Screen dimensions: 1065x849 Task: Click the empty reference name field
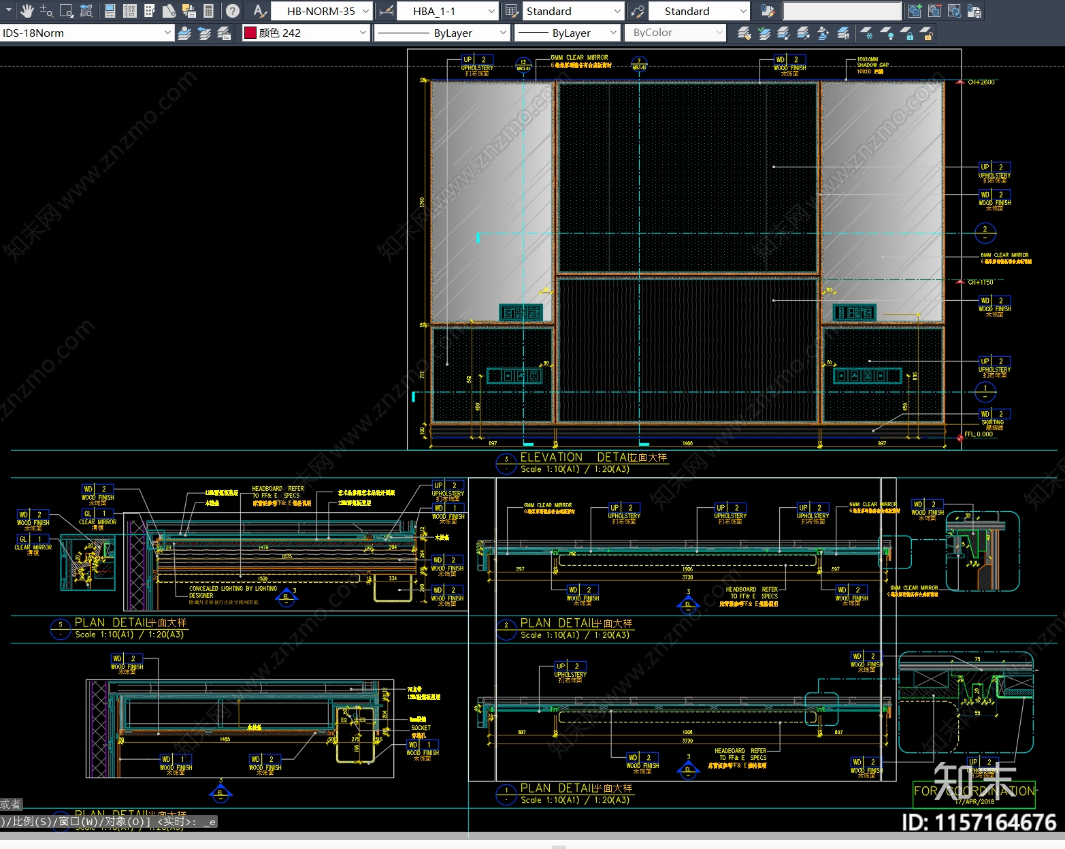842,11
